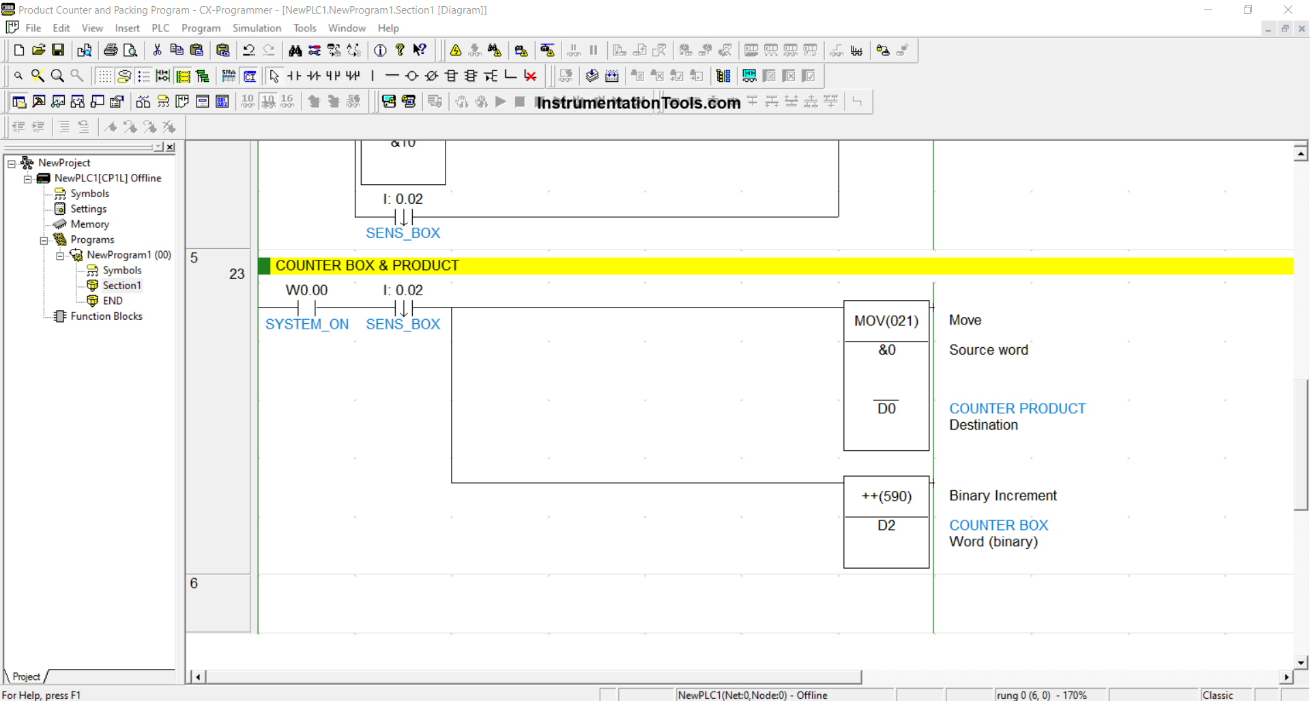Viewport: 1310px width, 701px height.
Task: Select the New Contact ladder tool
Action: point(294,76)
